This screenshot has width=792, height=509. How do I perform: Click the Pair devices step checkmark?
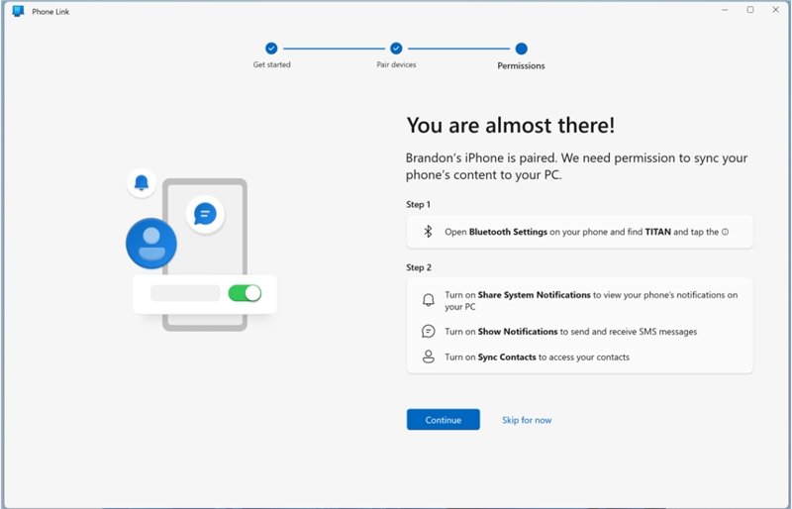click(396, 49)
